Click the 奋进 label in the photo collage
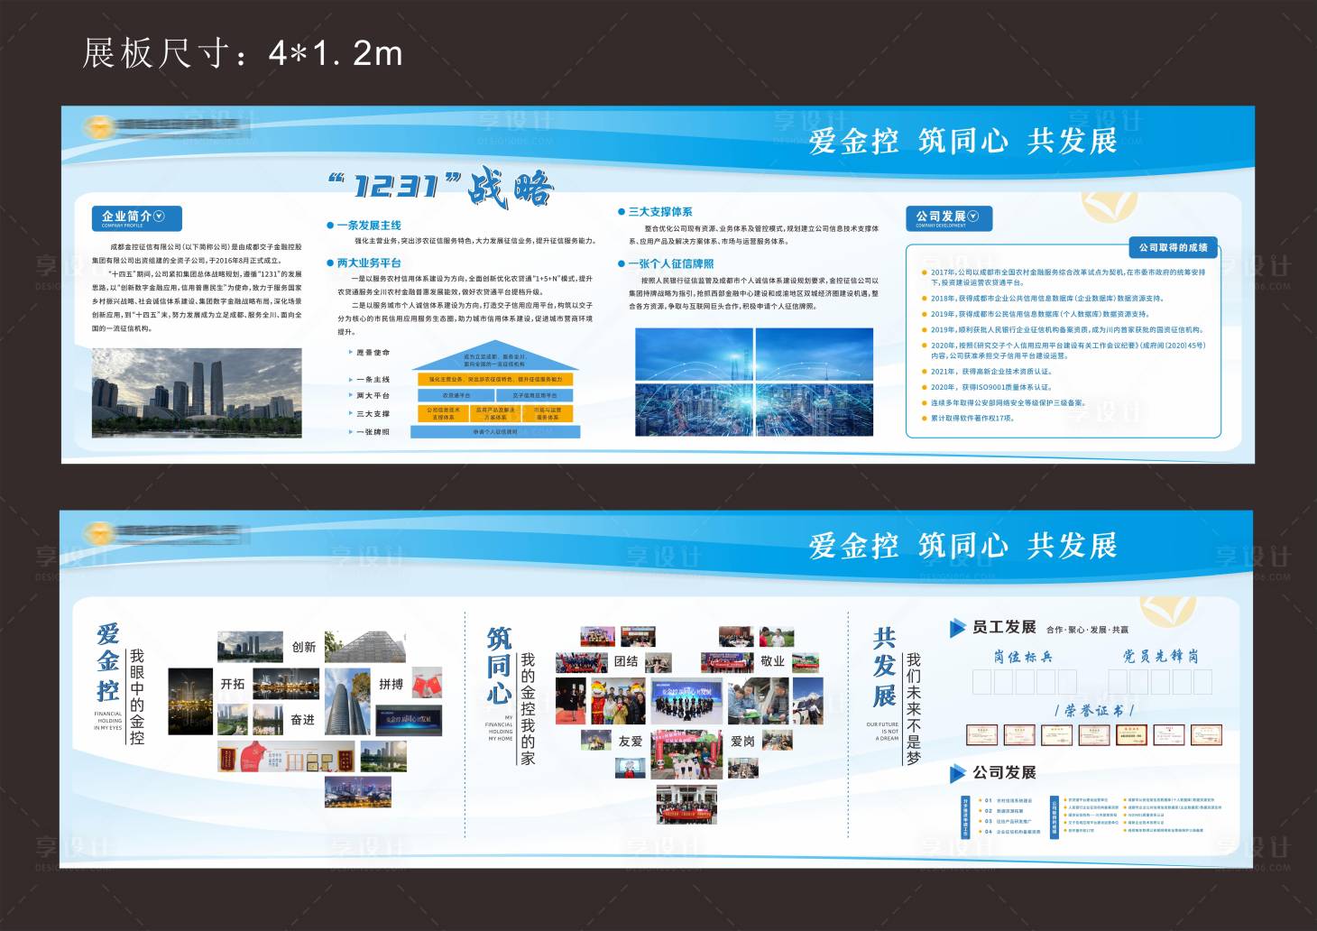 point(303,720)
